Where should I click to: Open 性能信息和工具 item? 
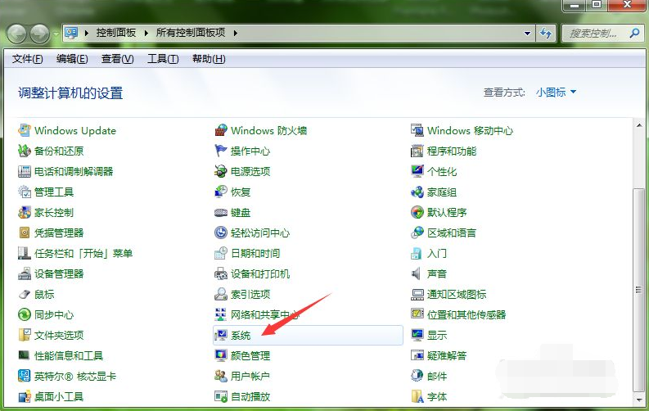point(61,355)
